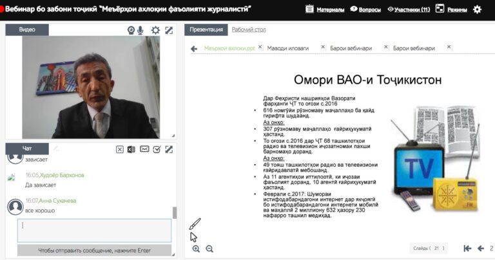The height and width of the screenshot is (260, 495).
Task: Export chat to Excel icon
Action: point(131,149)
